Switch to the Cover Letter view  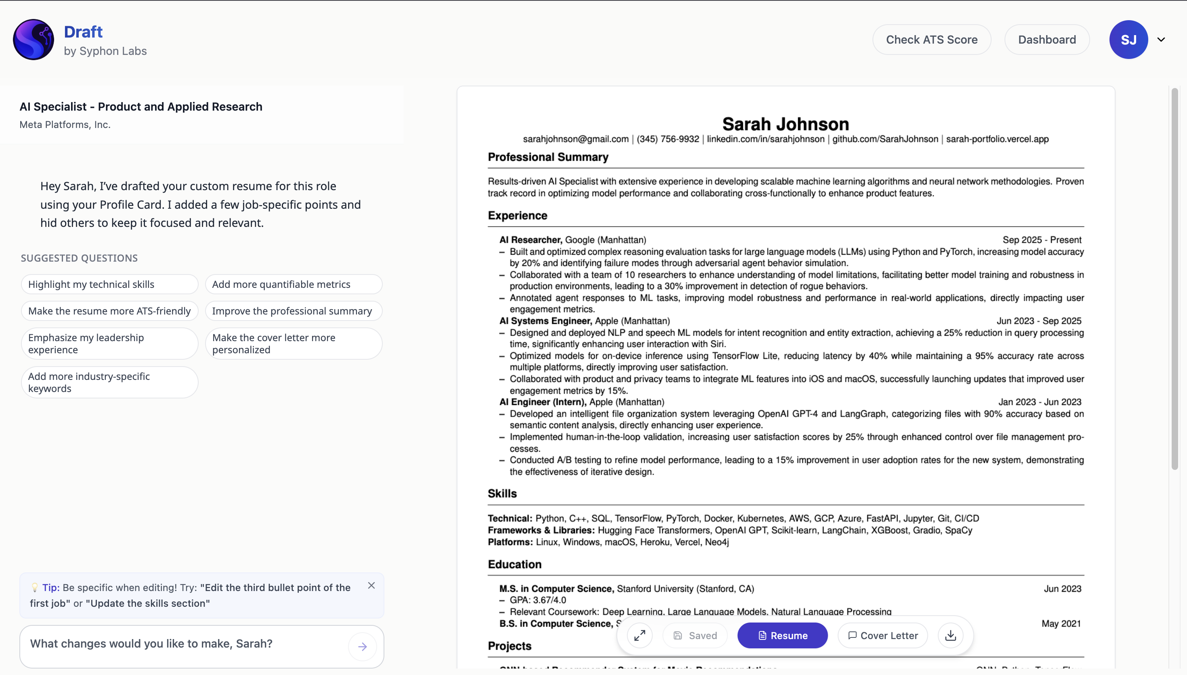pyautogui.click(x=882, y=635)
